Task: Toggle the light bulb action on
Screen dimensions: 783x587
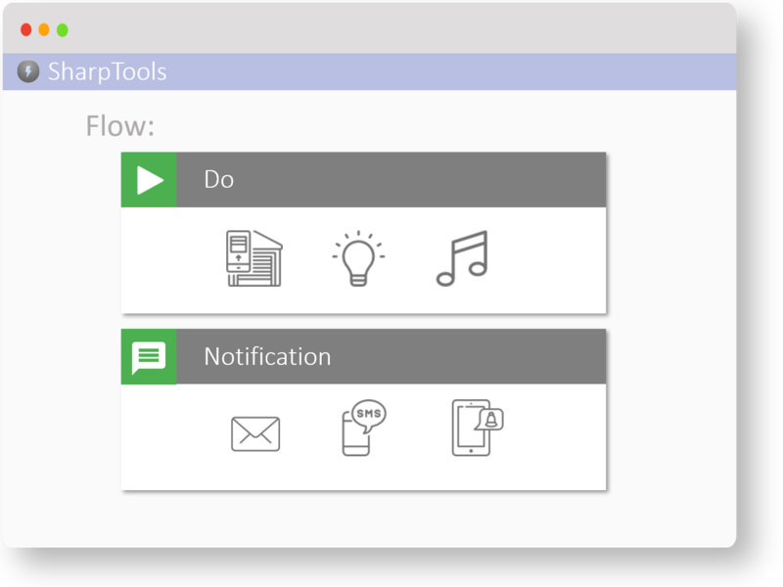Action: (358, 256)
